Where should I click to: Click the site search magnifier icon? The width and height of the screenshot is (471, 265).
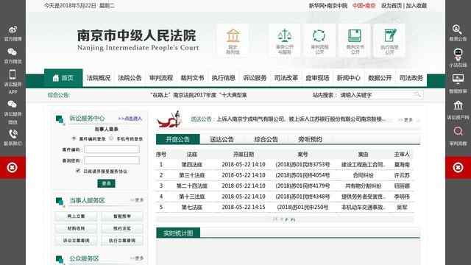tap(417, 95)
